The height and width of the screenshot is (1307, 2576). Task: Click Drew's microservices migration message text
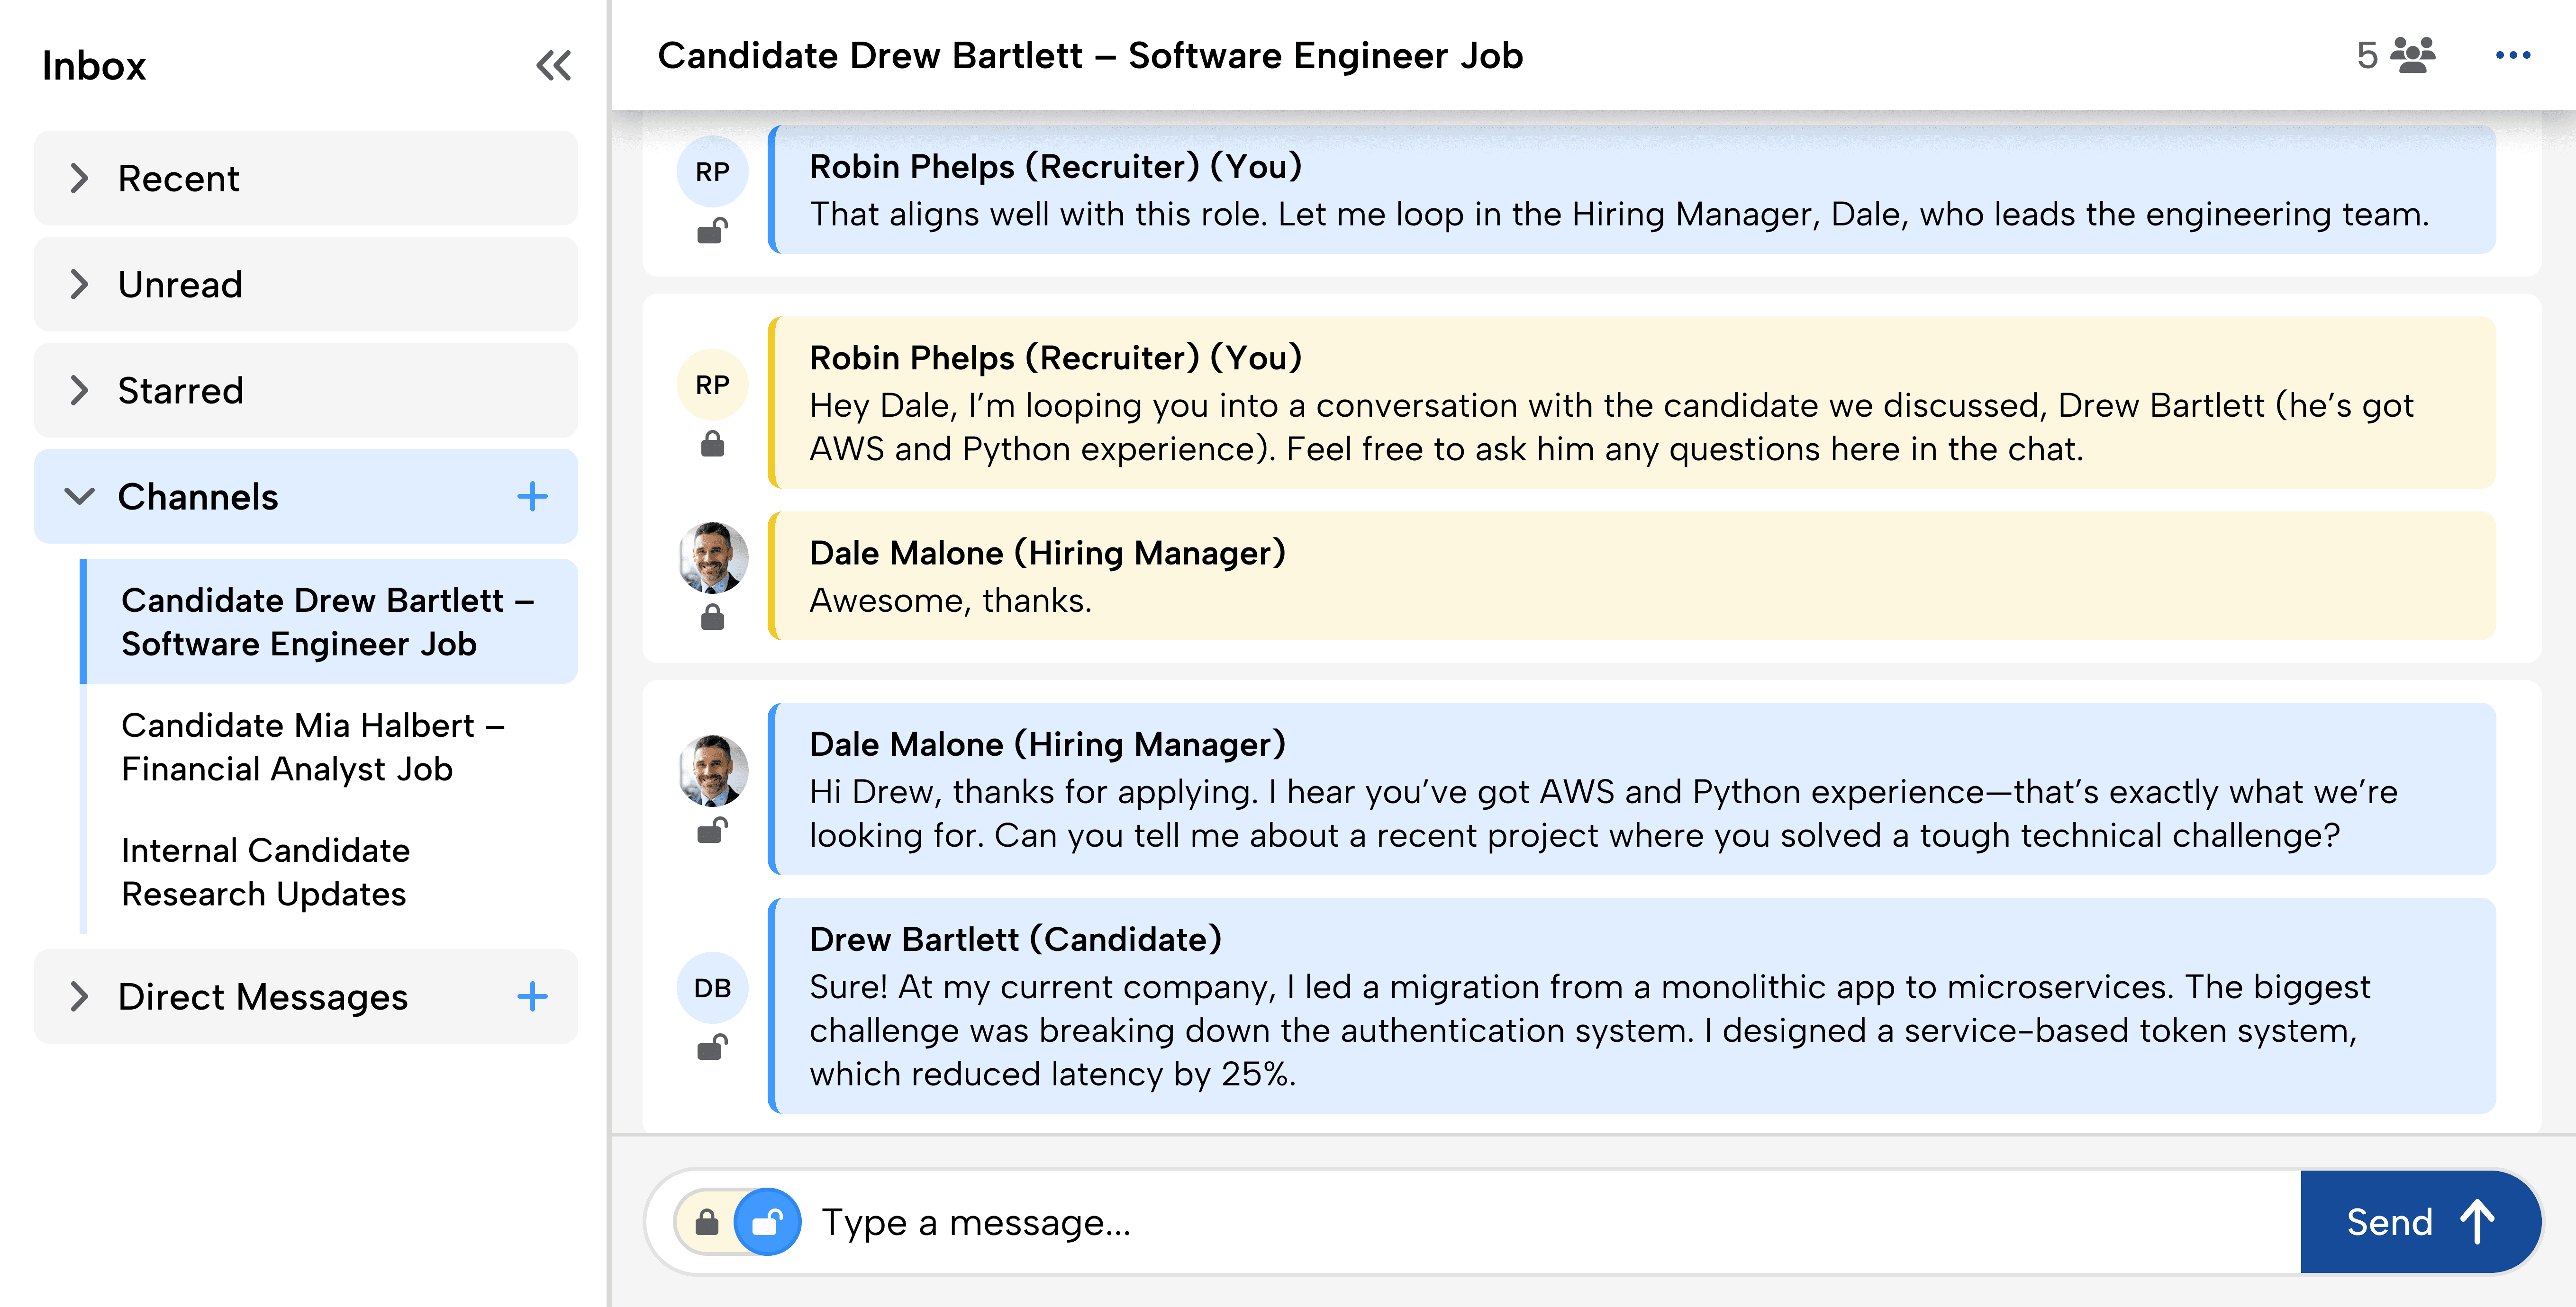(x=1590, y=1030)
